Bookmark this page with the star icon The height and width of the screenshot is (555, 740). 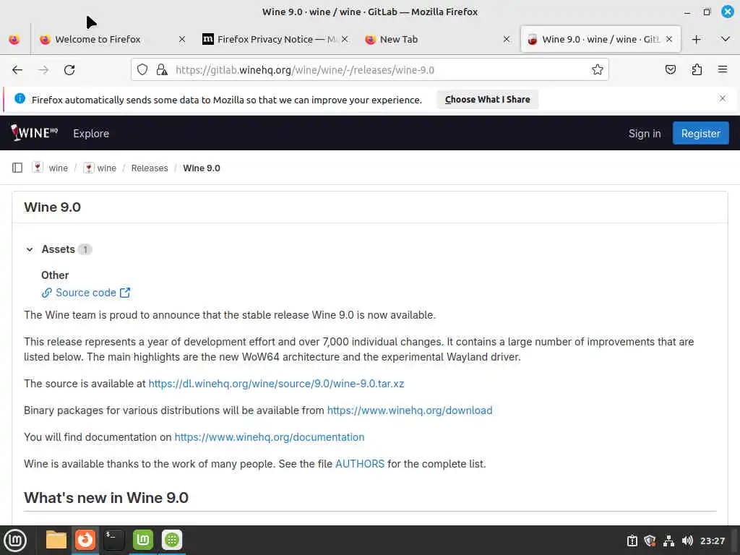coord(598,70)
